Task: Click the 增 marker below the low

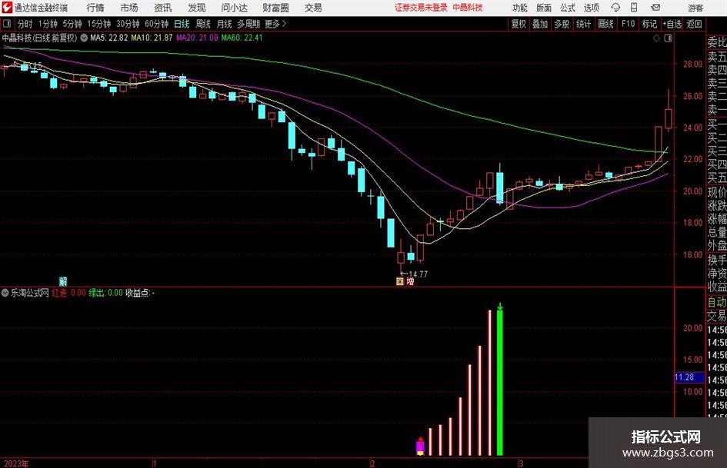Action: [410, 281]
